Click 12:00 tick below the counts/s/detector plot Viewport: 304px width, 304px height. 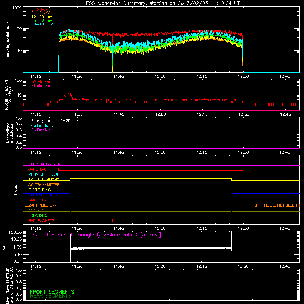click(x=160, y=76)
